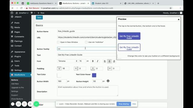Open Plugins in the sidebar
Viewport: 193px width, 108px height.
[17, 56]
